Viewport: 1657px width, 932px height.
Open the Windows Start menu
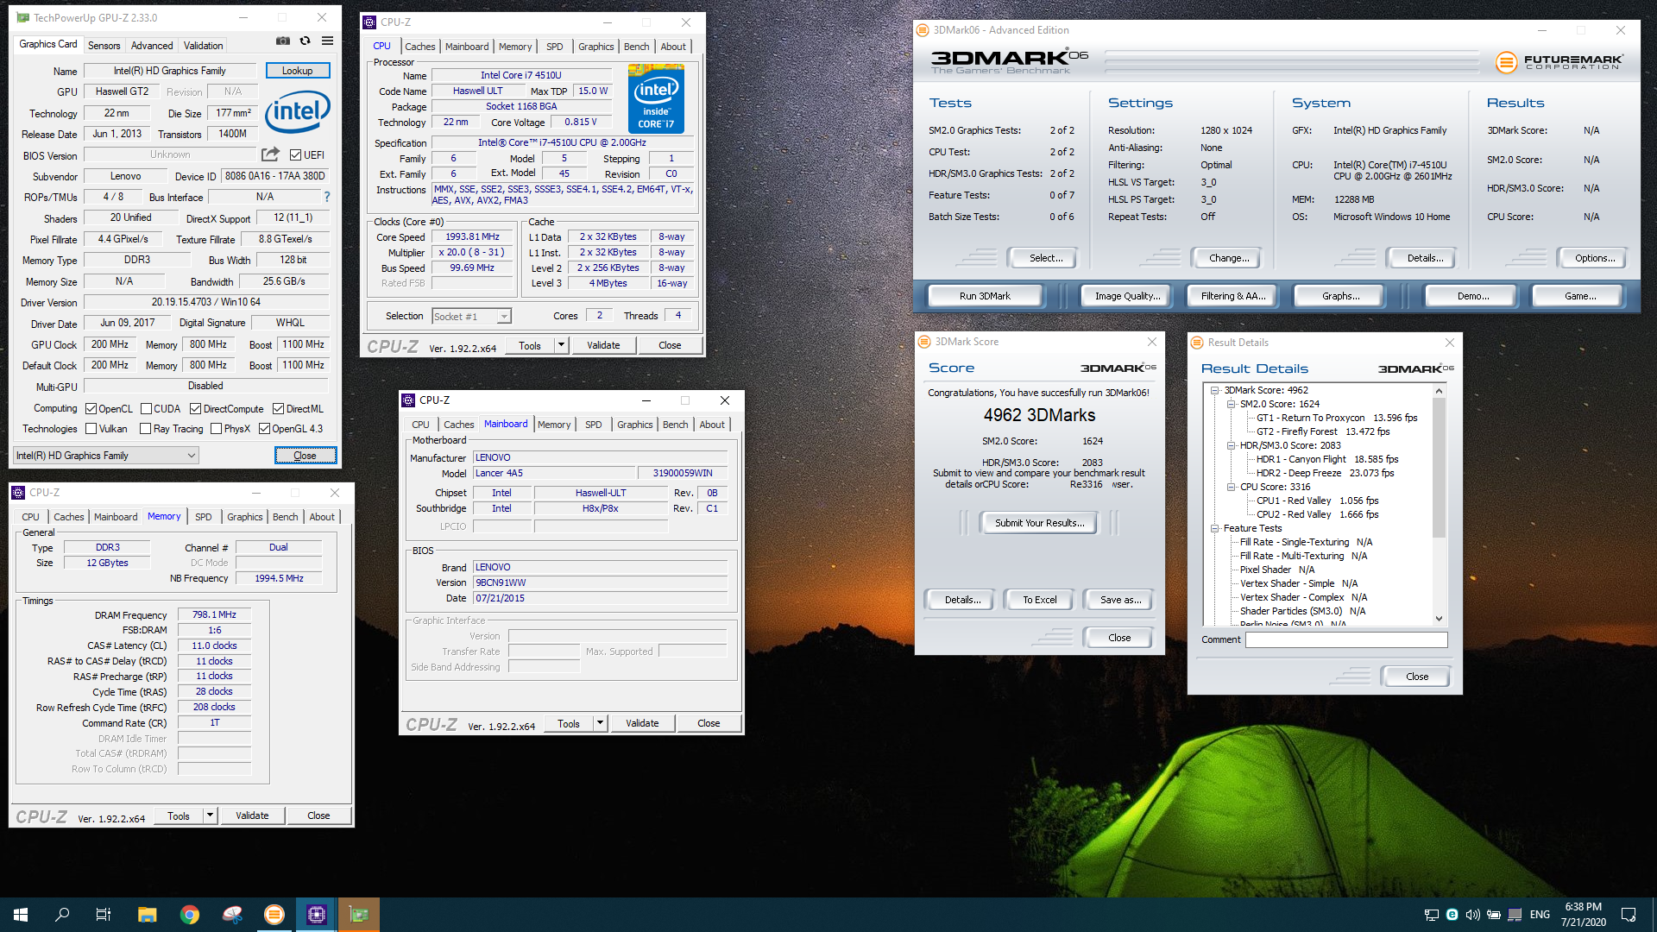21,914
